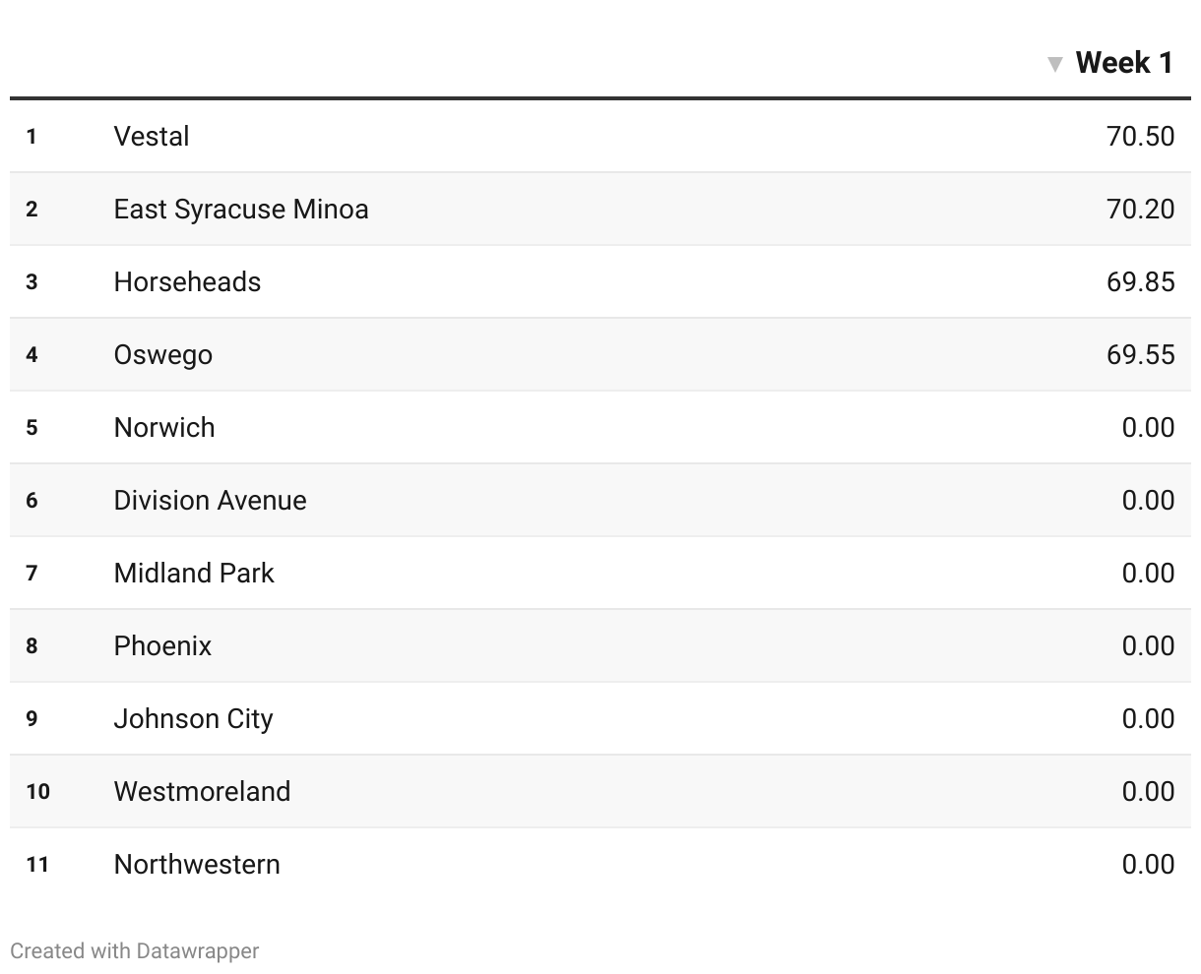
Task: Select Norwich in the table
Action: point(164,427)
